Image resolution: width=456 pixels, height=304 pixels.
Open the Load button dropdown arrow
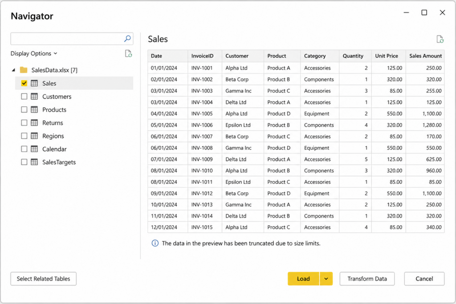(x=326, y=279)
